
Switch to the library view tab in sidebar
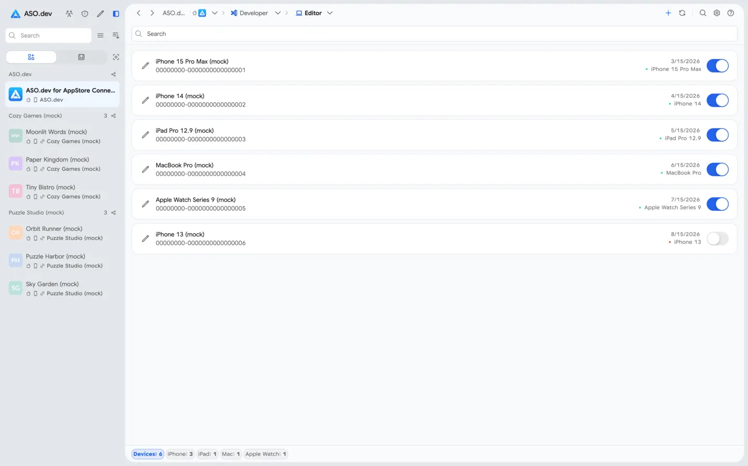82,57
